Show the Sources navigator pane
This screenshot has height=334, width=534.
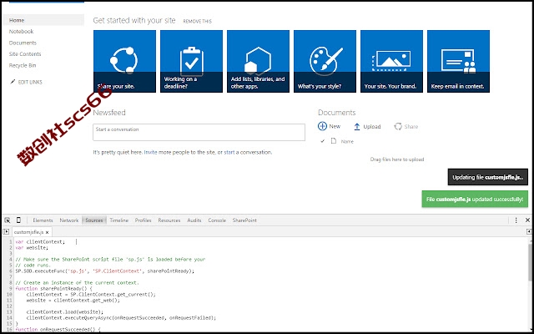[6, 232]
